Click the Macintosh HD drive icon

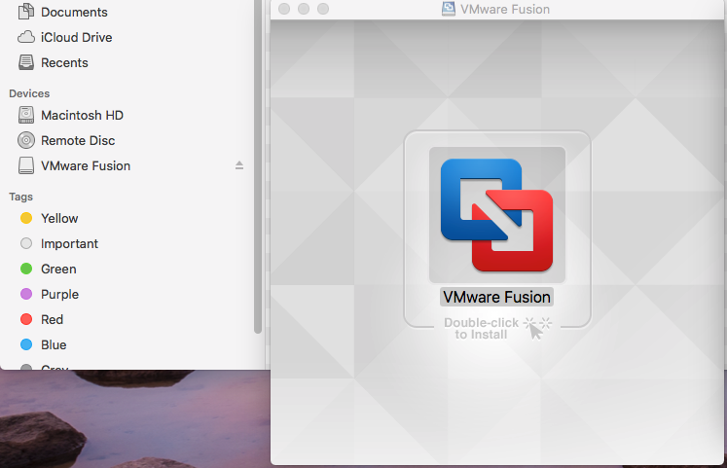(x=26, y=115)
